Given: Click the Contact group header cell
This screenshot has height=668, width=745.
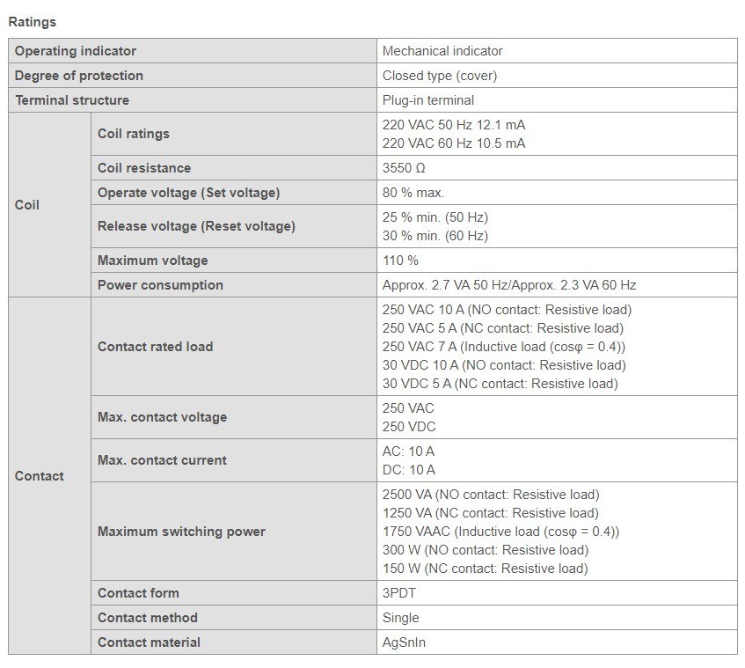Looking at the screenshot, I should [40, 476].
